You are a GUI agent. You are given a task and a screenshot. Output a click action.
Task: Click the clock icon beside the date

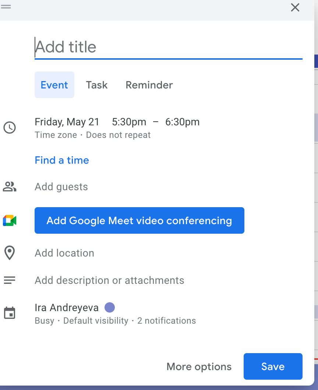pos(10,128)
